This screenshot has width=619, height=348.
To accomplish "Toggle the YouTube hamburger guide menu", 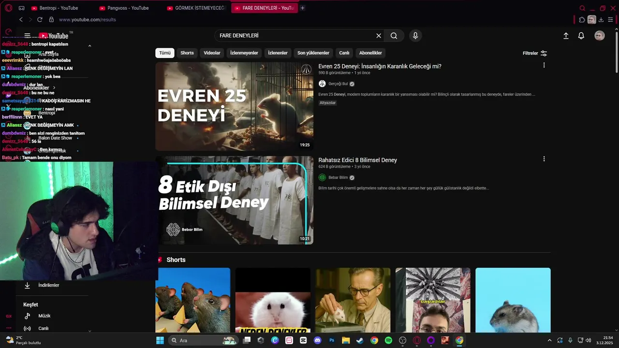I will pyautogui.click(x=28, y=36).
